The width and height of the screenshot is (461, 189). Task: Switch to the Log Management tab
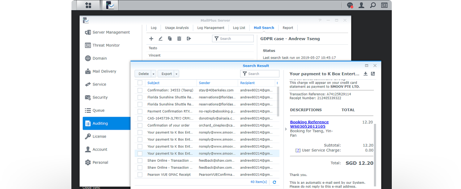click(x=211, y=28)
